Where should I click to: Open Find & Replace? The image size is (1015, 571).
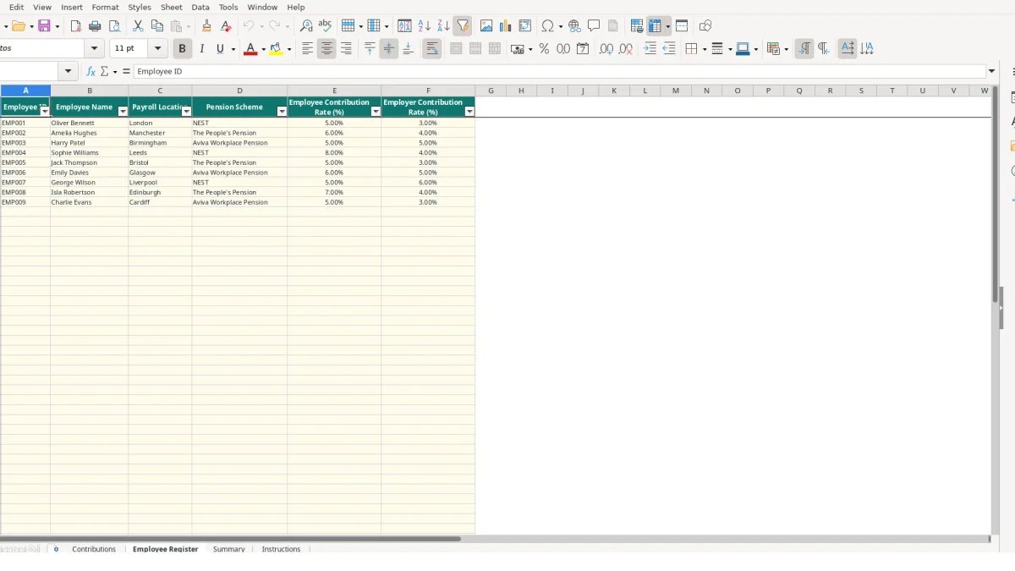pyautogui.click(x=306, y=26)
